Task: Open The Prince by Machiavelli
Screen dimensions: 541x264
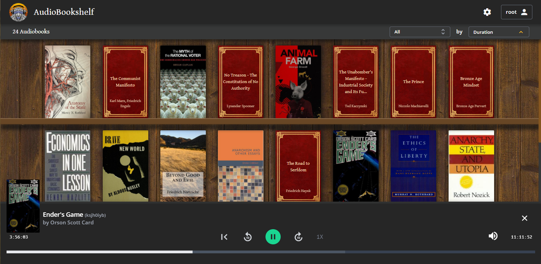Action: [x=413, y=82]
